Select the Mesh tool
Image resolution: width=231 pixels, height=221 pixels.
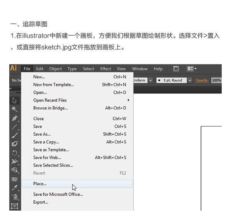click(15, 179)
